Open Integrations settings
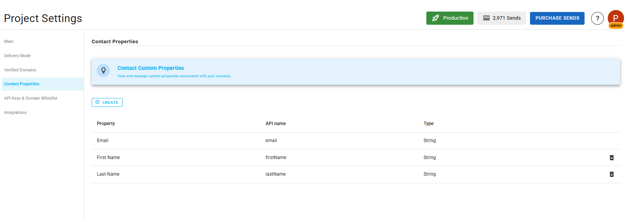This screenshot has width=629, height=222. [15, 112]
